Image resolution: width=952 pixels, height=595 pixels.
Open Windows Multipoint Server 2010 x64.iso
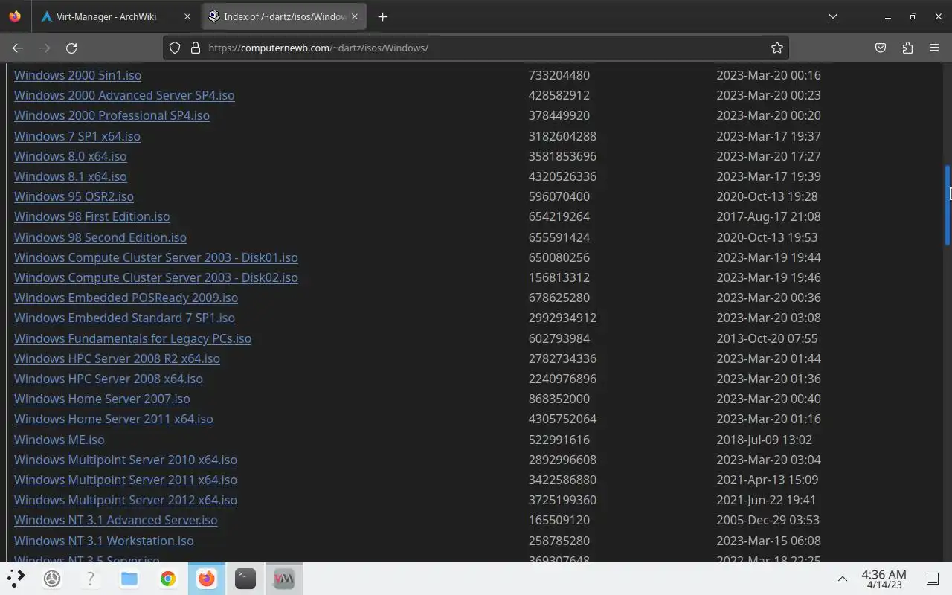[x=126, y=460]
